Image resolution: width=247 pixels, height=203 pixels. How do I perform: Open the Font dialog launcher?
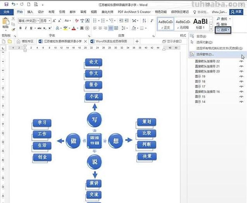pos(89,36)
